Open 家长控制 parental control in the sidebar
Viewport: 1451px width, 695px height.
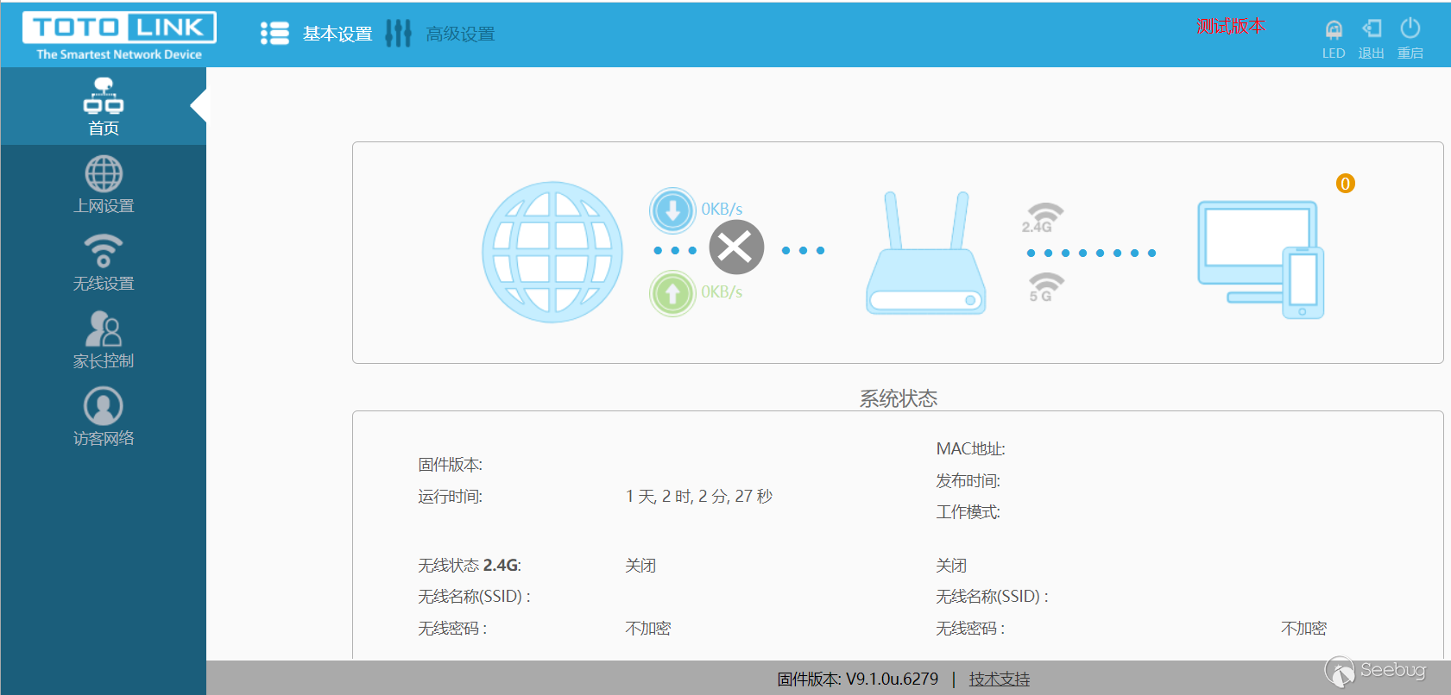point(104,340)
